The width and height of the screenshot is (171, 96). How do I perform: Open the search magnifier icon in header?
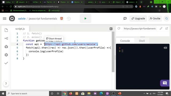(166, 18)
